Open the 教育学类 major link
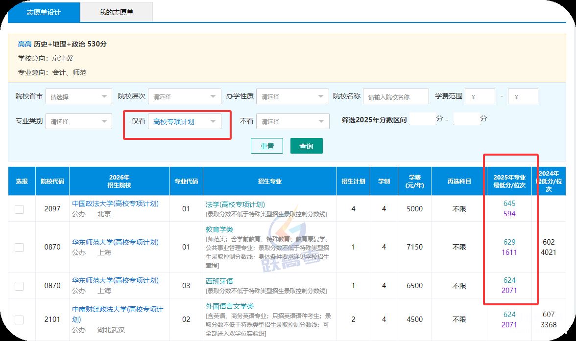 point(219,229)
